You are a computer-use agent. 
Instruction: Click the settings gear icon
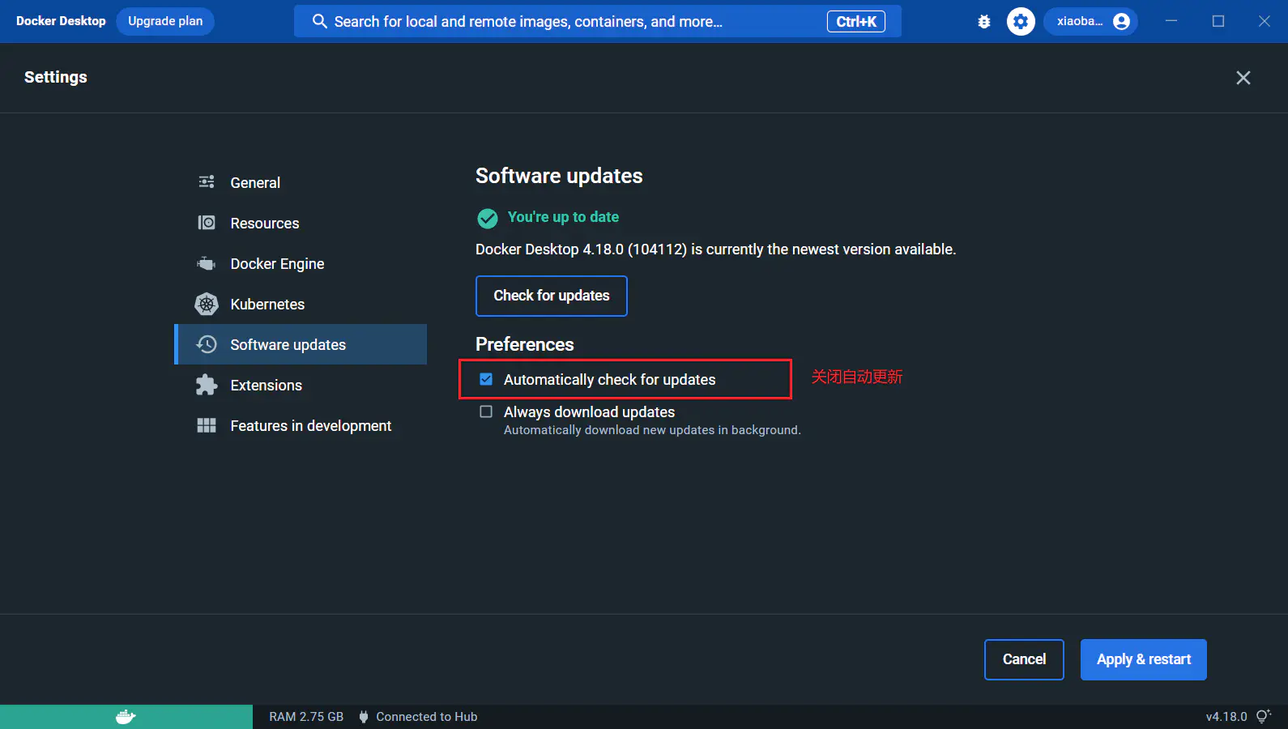coord(1021,22)
